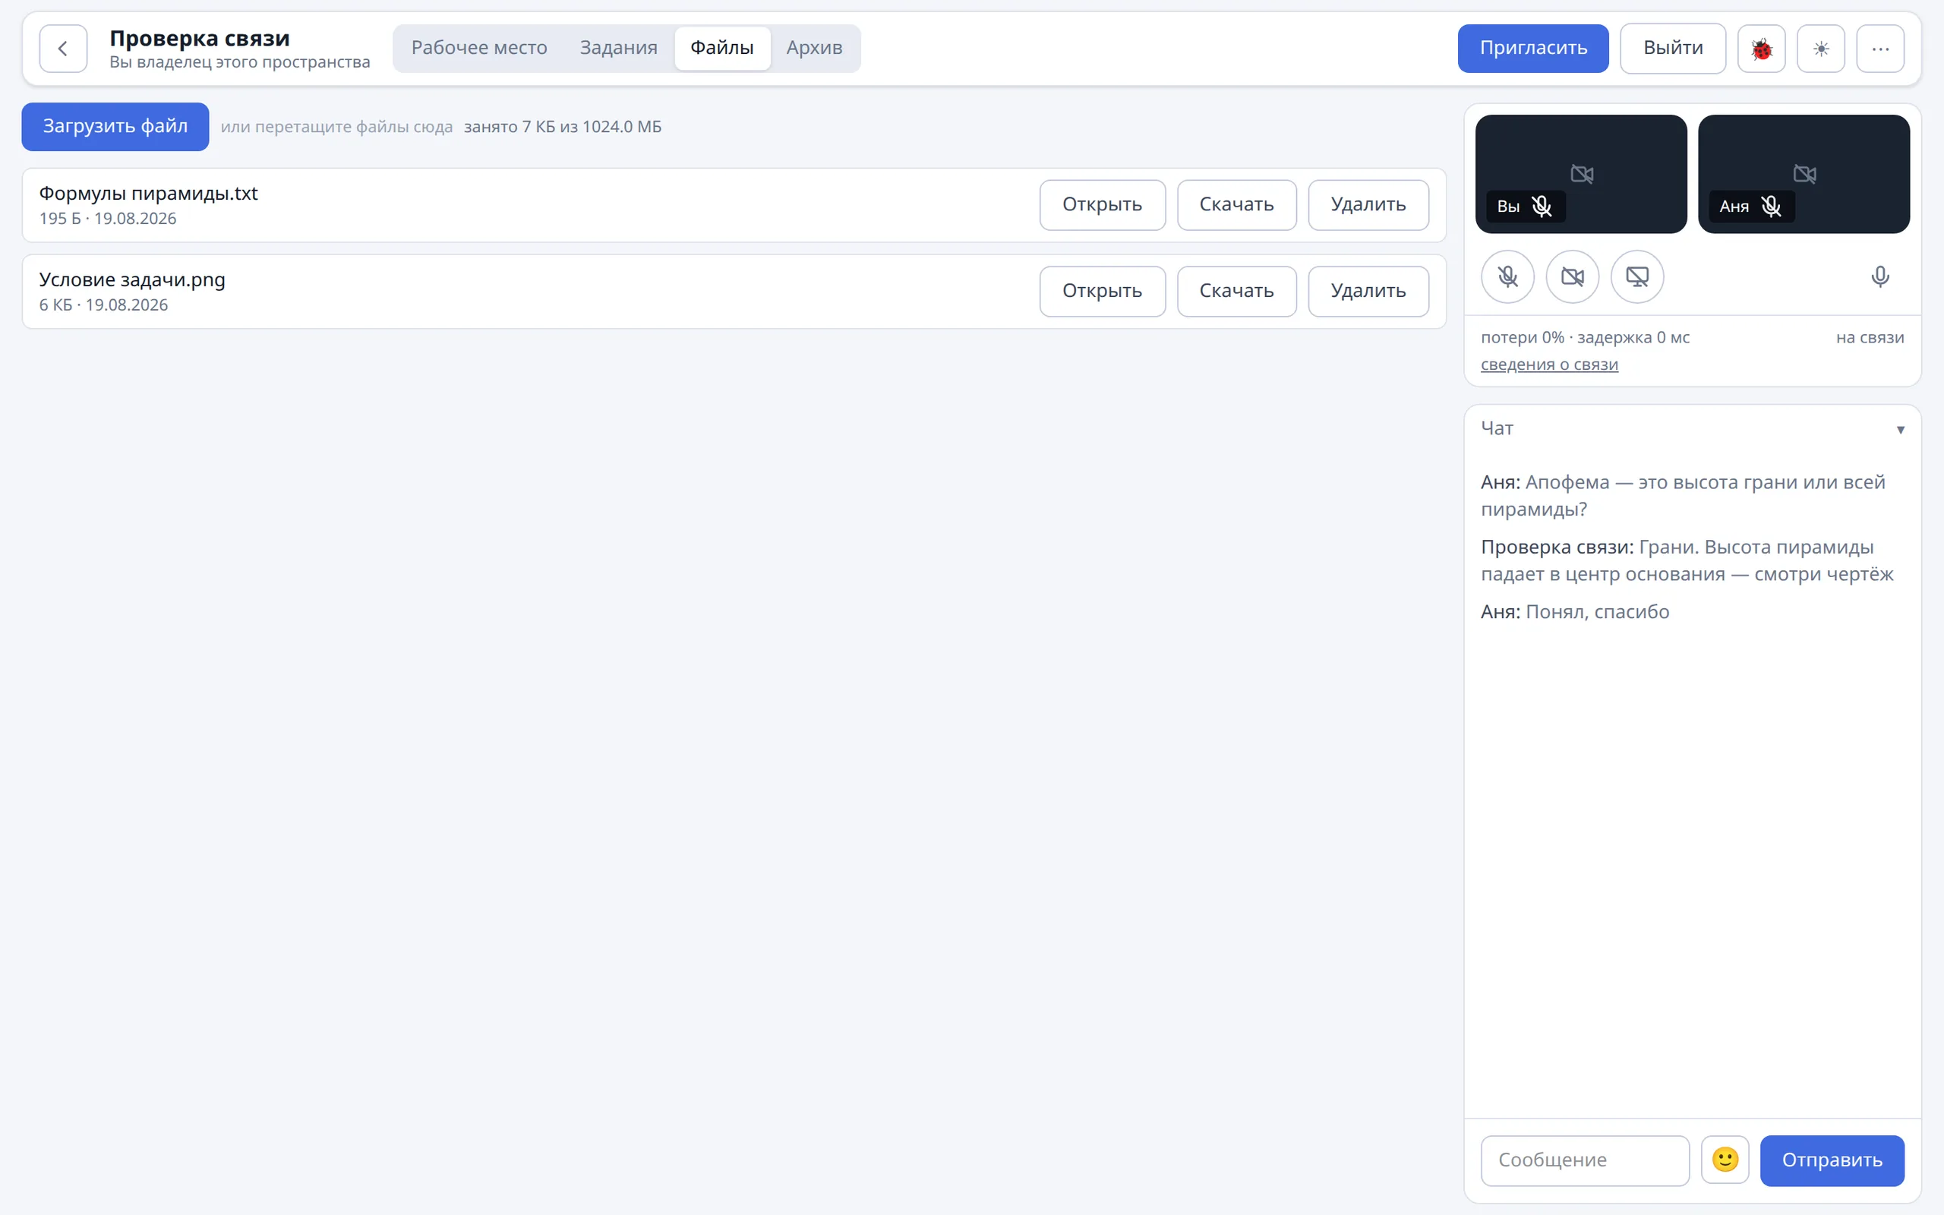Toggle your camera on or off

click(1572, 276)
